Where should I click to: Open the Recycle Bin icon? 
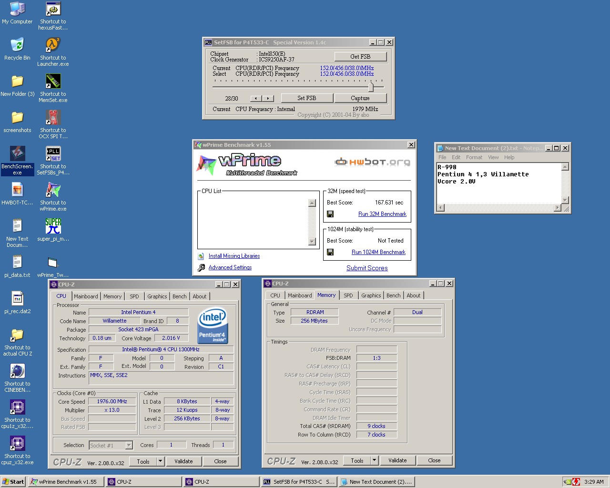pyautogui.click(x=17, y=49)
